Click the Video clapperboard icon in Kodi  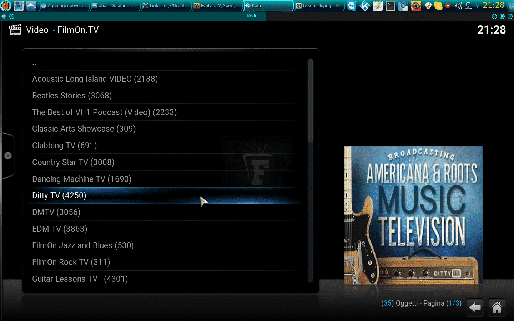tap(15, 30)
